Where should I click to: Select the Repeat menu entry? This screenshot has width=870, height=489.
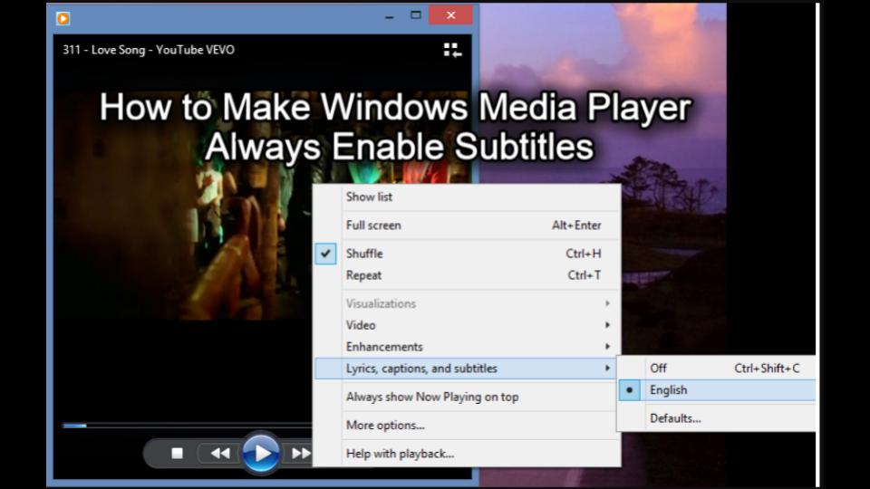pos(363,275)
